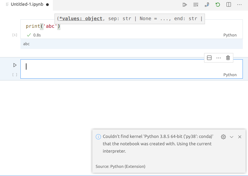Click the info icon on the kernel notification
This screenshot has height=176, width=248.
point(98,137)
